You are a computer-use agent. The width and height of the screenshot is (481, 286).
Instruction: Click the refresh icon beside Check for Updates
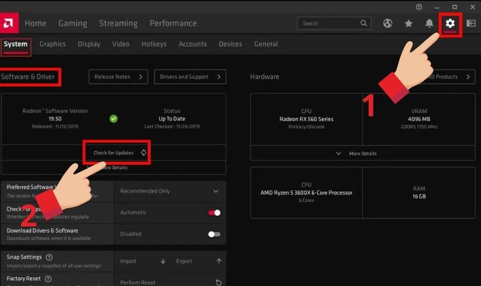[x=144, y=153]
